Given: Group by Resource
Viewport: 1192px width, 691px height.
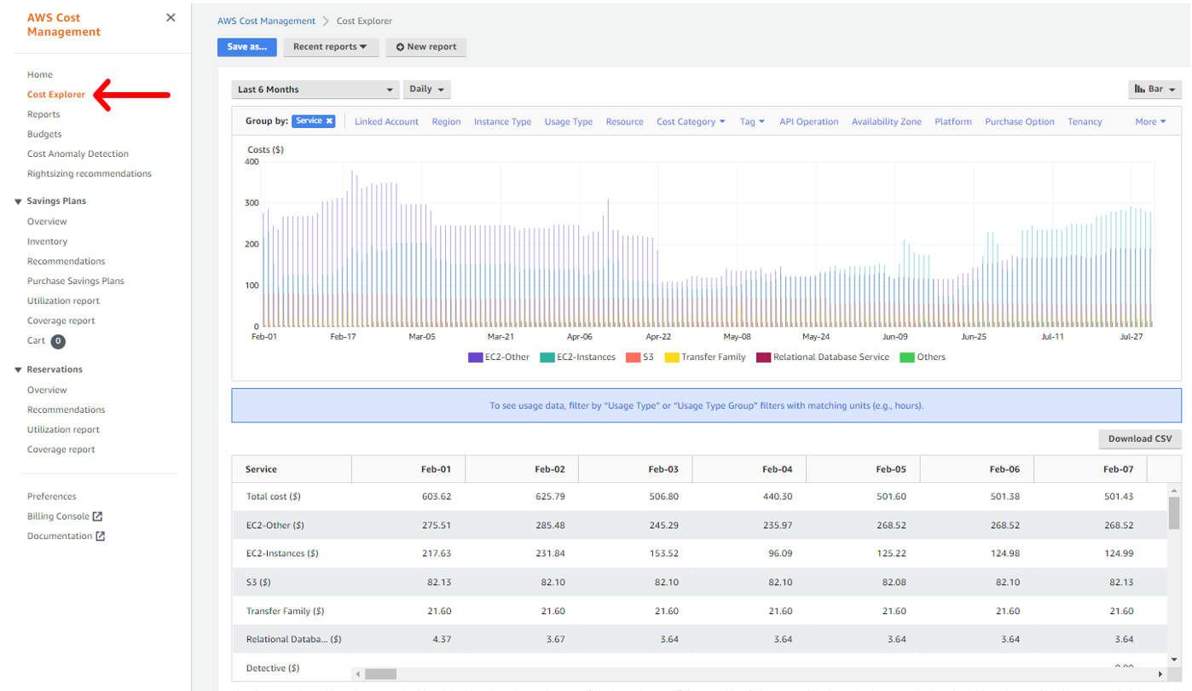Looking at the screenshot, I should tap(625, 122).
